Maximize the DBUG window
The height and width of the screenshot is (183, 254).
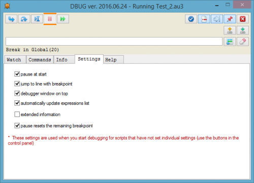tap(228, 5)
